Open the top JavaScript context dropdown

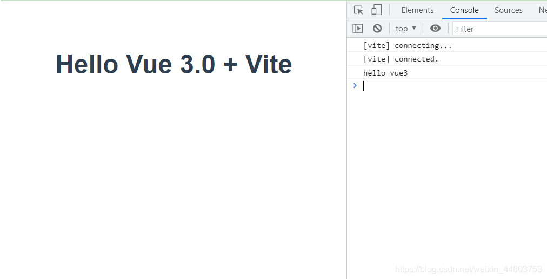pyautogui.click(x=406, y=29)
